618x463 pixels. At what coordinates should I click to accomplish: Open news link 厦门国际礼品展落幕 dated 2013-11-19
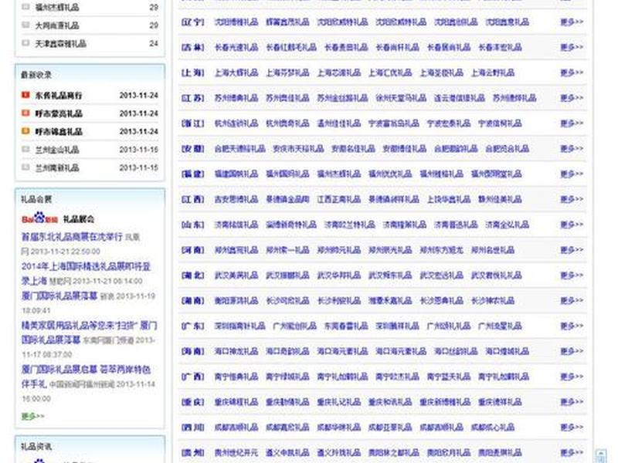click(59, 296)
